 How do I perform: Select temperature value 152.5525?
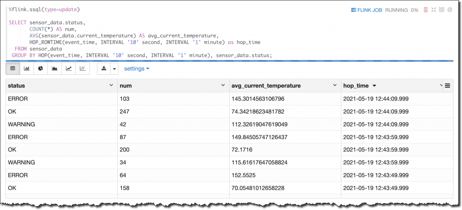pos(243,175)
